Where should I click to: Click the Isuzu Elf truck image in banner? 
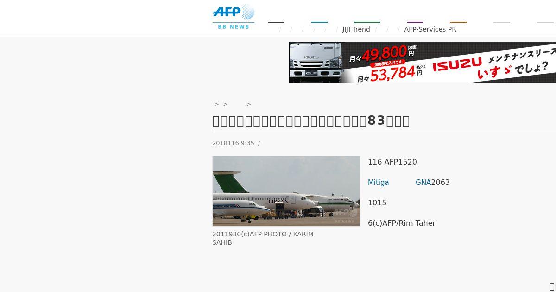316,63
